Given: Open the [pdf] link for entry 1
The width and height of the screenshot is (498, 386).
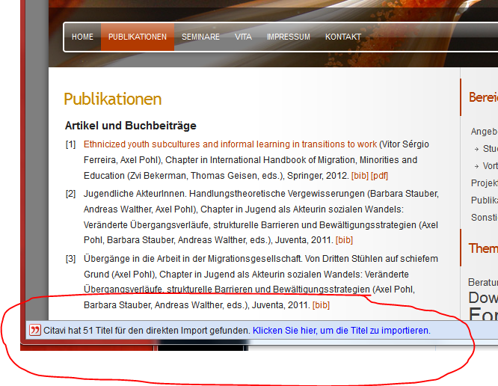Looking at the screenshot, I should (x=380, y=176).
